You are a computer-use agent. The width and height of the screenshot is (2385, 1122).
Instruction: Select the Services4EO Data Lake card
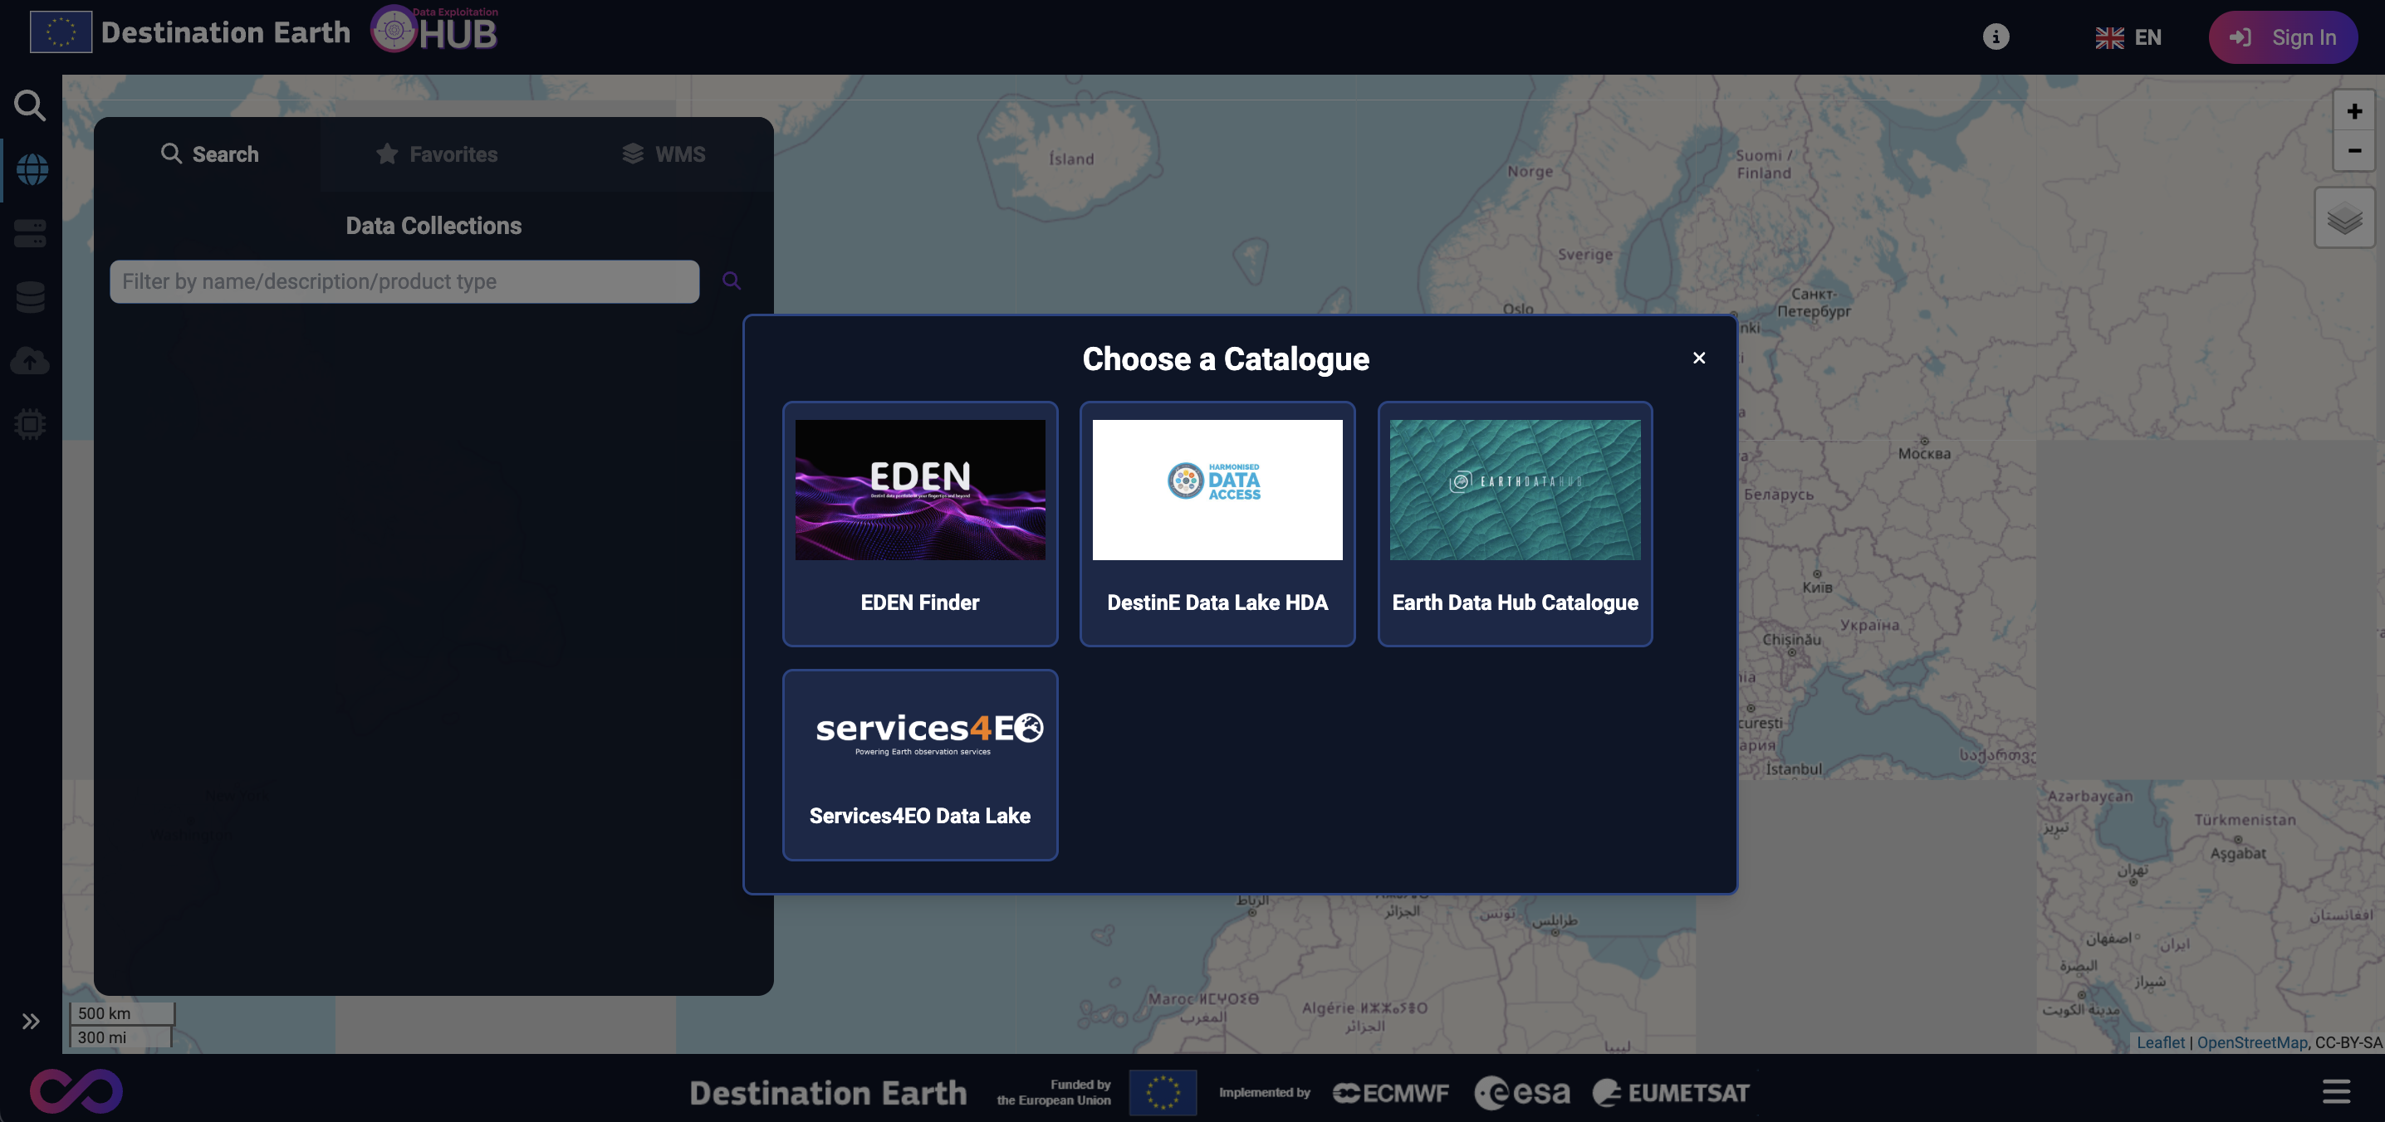coord(919,765)
